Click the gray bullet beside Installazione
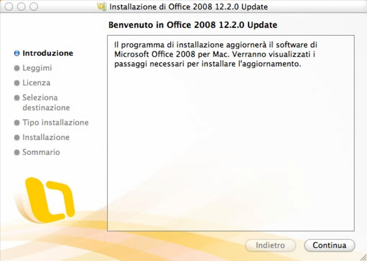 pos(17,137)
